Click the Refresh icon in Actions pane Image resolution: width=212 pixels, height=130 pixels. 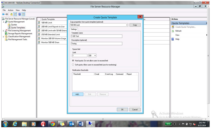point(173,31)
